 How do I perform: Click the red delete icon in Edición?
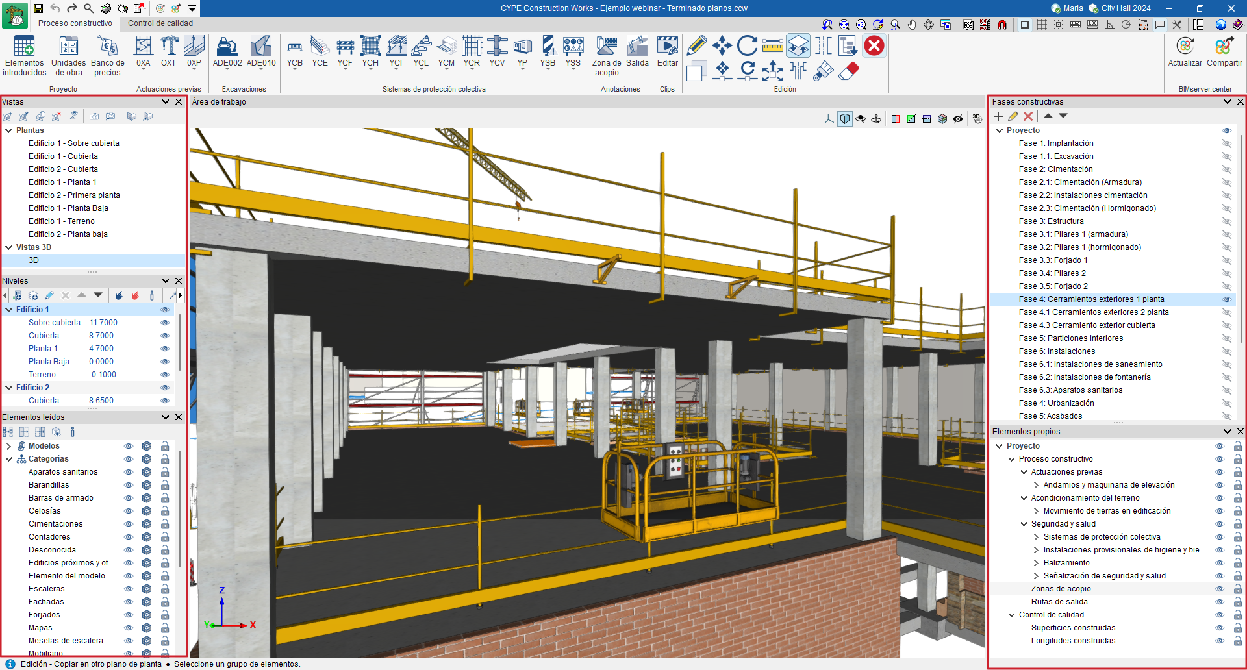point(874,46)
